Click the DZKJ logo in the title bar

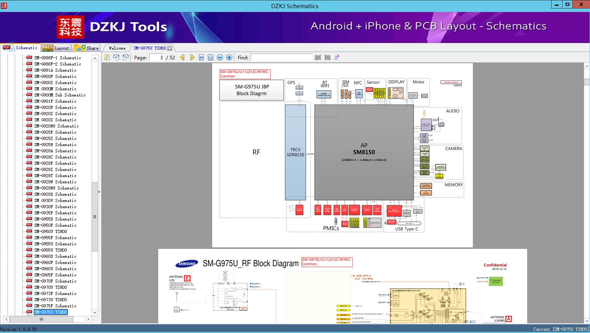[x=4, y=5]
